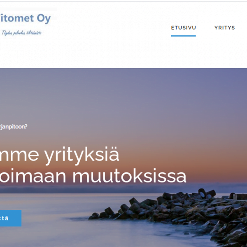Click the blue underline beneath ETUSIVU
247x247 pixels.
coord(183,36)
